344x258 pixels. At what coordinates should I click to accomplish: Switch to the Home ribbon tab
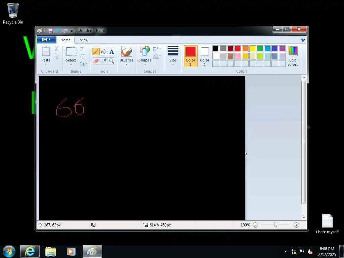pyautogui.click(x=66, y=40)
